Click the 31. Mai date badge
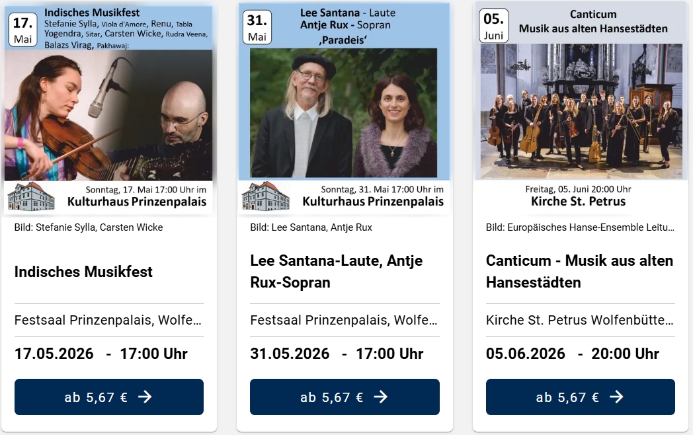Image resolution: width=693 pixels, height=435 pixels. tap(257, 28)
